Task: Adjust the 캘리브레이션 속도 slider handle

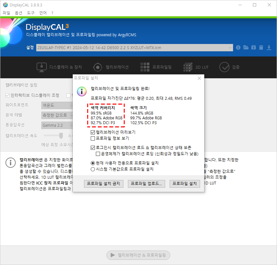Action: 61,136
